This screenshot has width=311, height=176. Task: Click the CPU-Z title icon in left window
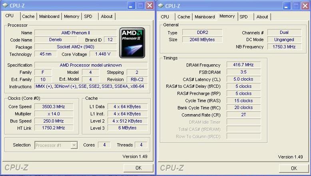5,6
